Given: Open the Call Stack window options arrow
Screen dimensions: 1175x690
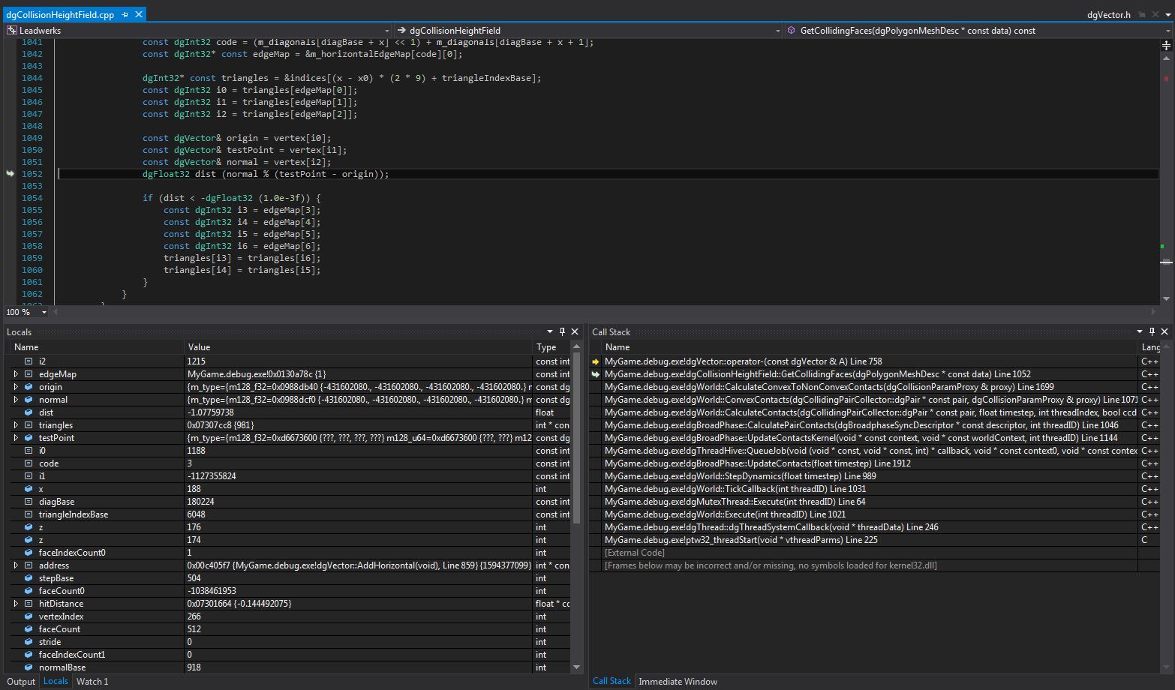Looking at the screenshot, I should click(x=1139, y=331).
